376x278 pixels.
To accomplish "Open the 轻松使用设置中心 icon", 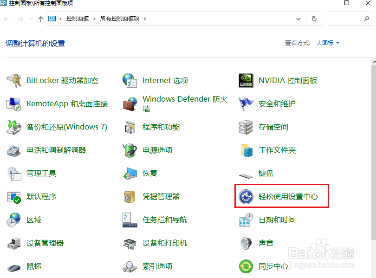I will (246, 197).
